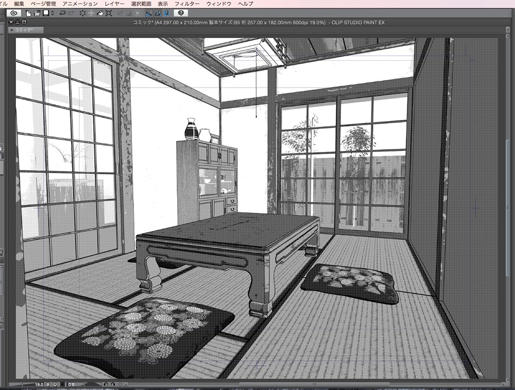
Task: Rotate canvas right icon
Action: tap(113, 384)
